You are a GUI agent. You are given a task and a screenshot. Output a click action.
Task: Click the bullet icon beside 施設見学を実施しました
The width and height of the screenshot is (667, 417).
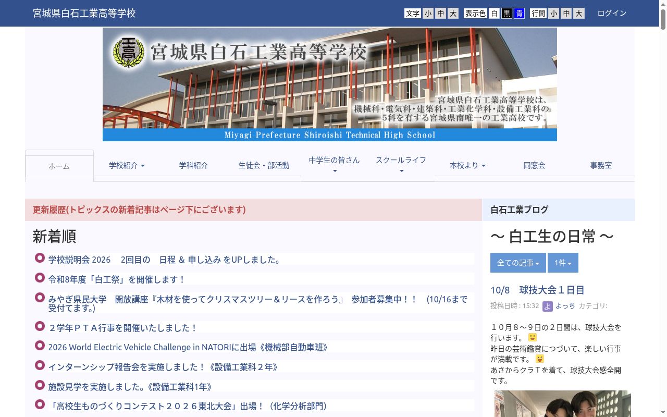coord(40,385)
